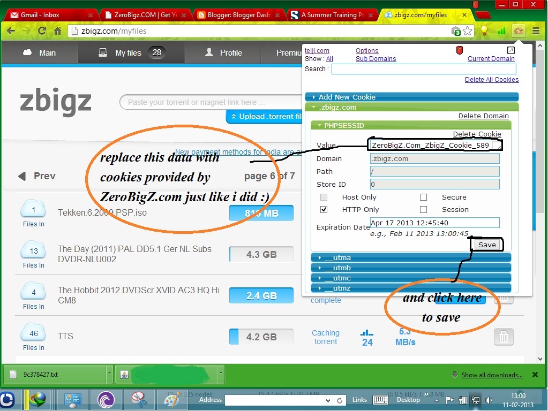Click the Sub Domains link
This screenshot has height=411, width=548.
coord(376,59)
